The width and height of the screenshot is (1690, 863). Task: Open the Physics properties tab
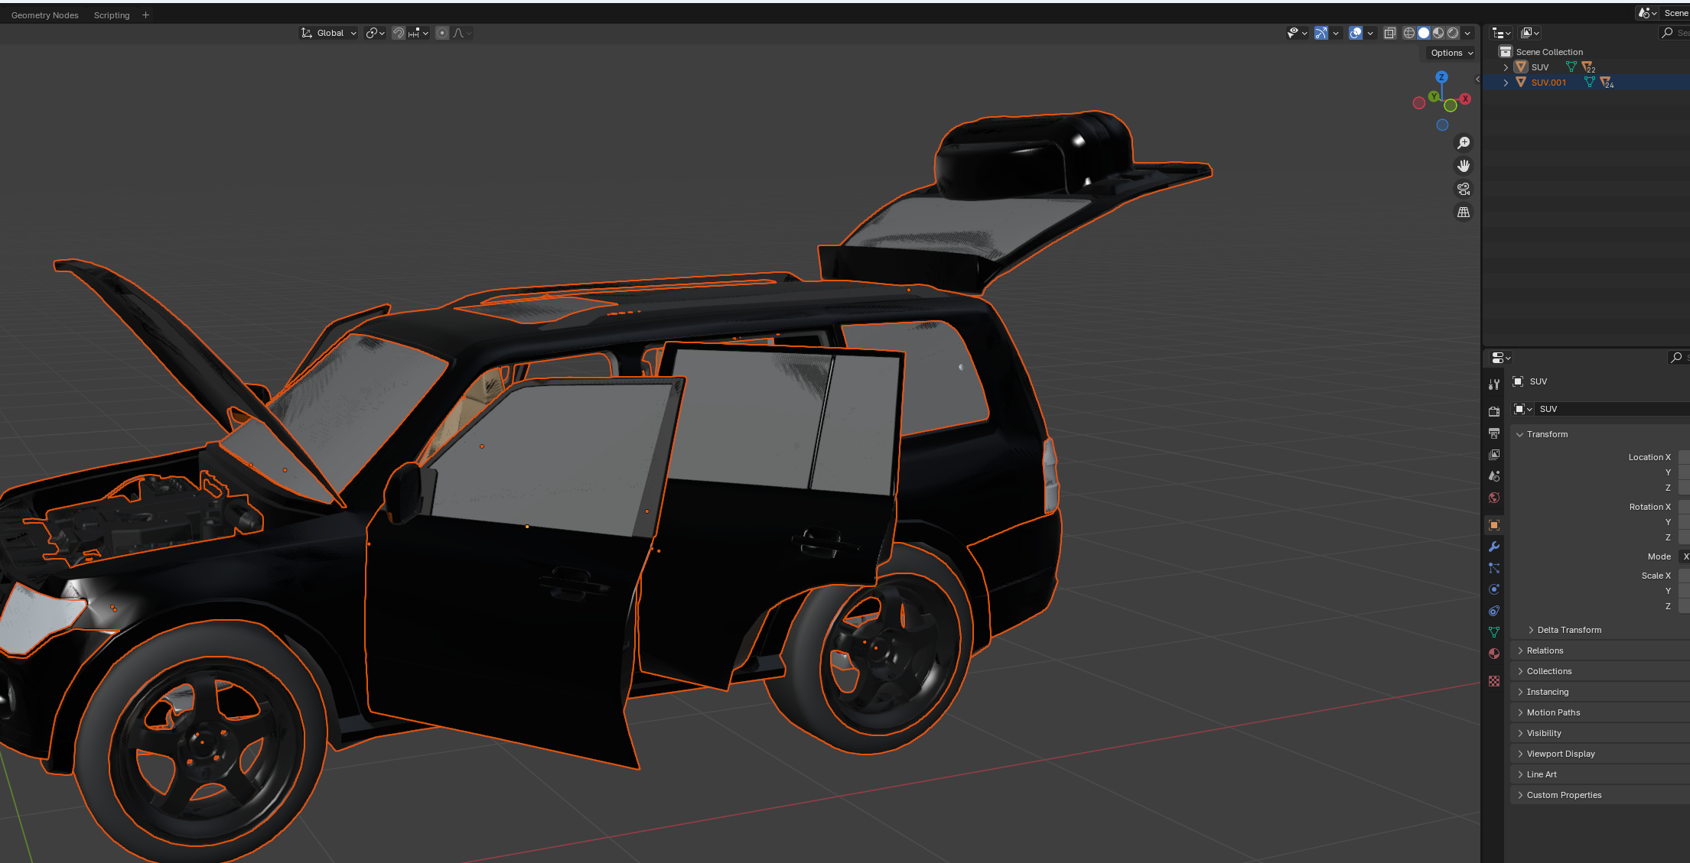(x=1493, y=589)
